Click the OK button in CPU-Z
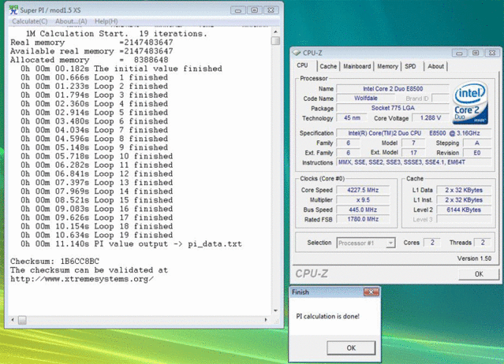 (479, 274)
